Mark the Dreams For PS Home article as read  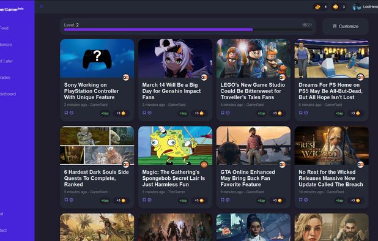[x=306, y=113]
